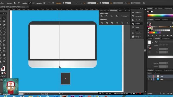Viewport: 173px width, 97px height.
Task: Toggle hide handles for selected anchors
Action: pos(33,3)
